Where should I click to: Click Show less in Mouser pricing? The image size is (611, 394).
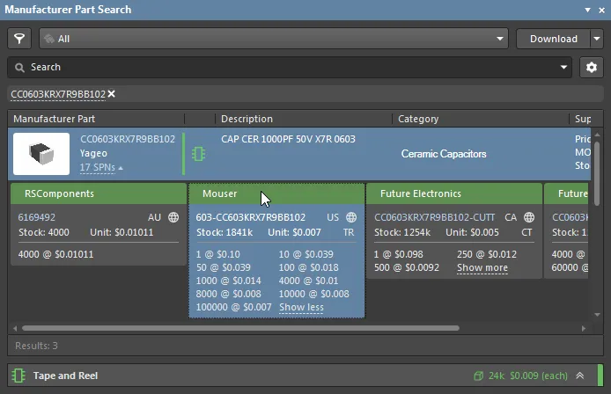[301, 307]
